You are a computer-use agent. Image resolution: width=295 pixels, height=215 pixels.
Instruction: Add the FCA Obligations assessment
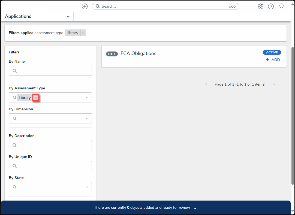(x=273, y=60)
